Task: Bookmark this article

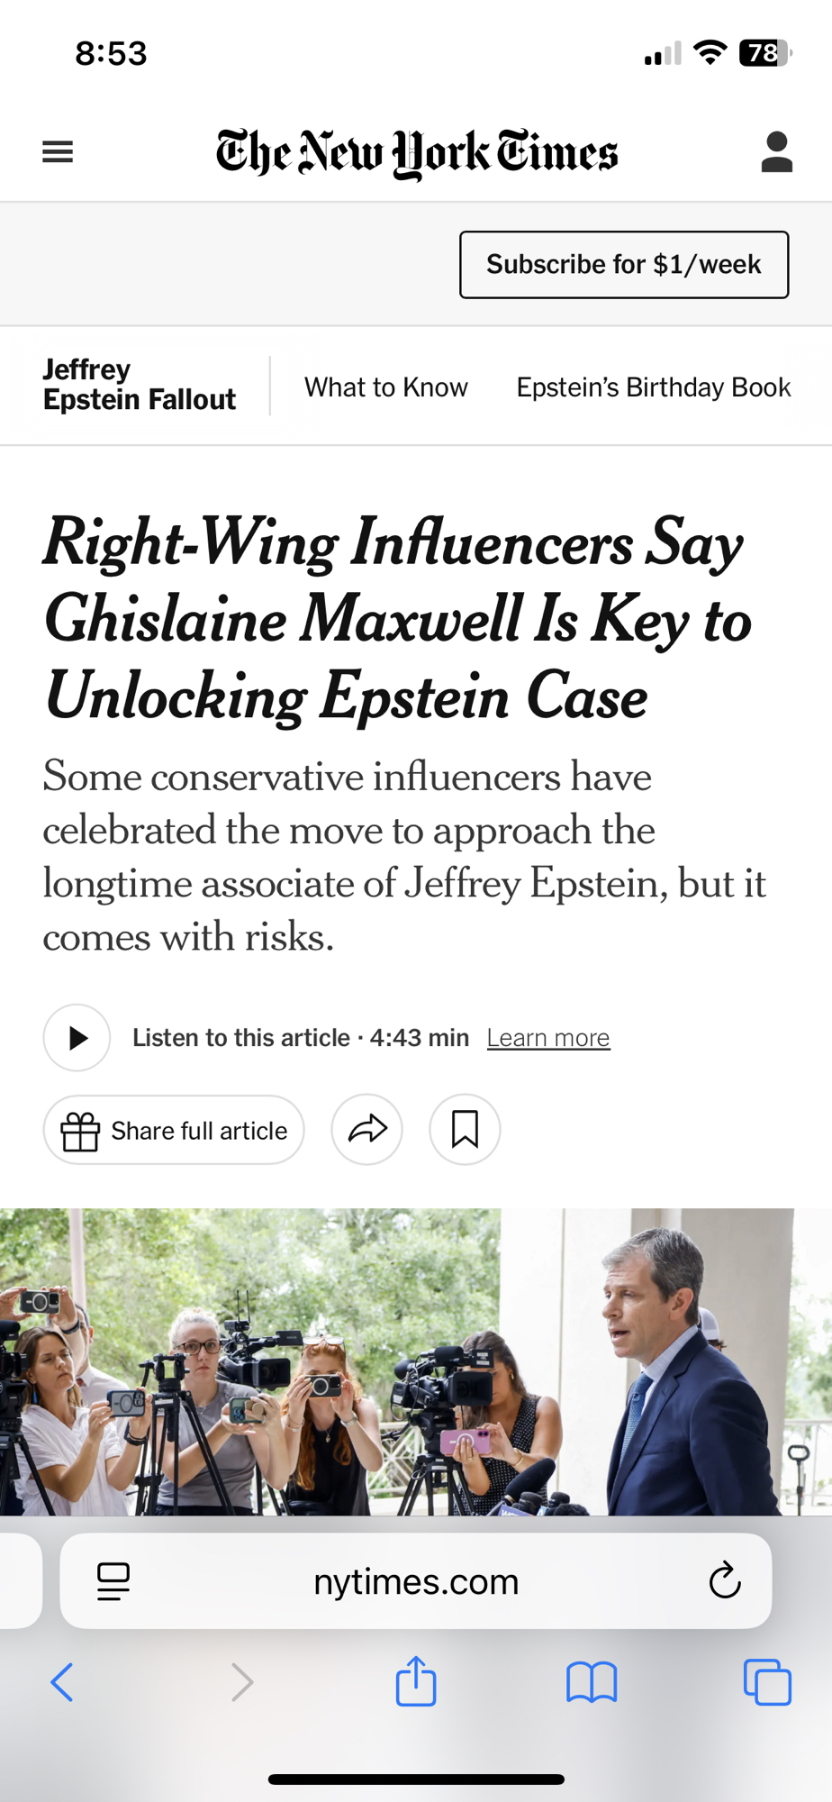Action: click(x=465, y=1130)
